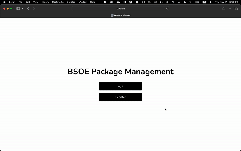Open the Wi-Fi menu bar icon
This screenshot has width=241, height=151.
tap(173, 2)
